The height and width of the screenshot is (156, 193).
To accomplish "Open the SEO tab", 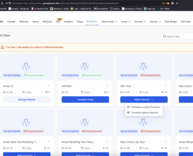I will click(x=58, y=21).
